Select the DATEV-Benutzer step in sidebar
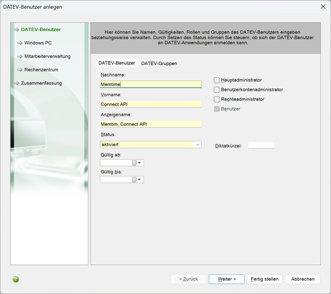The height and width of the screenshot is (294, 331). click(41, 30)
